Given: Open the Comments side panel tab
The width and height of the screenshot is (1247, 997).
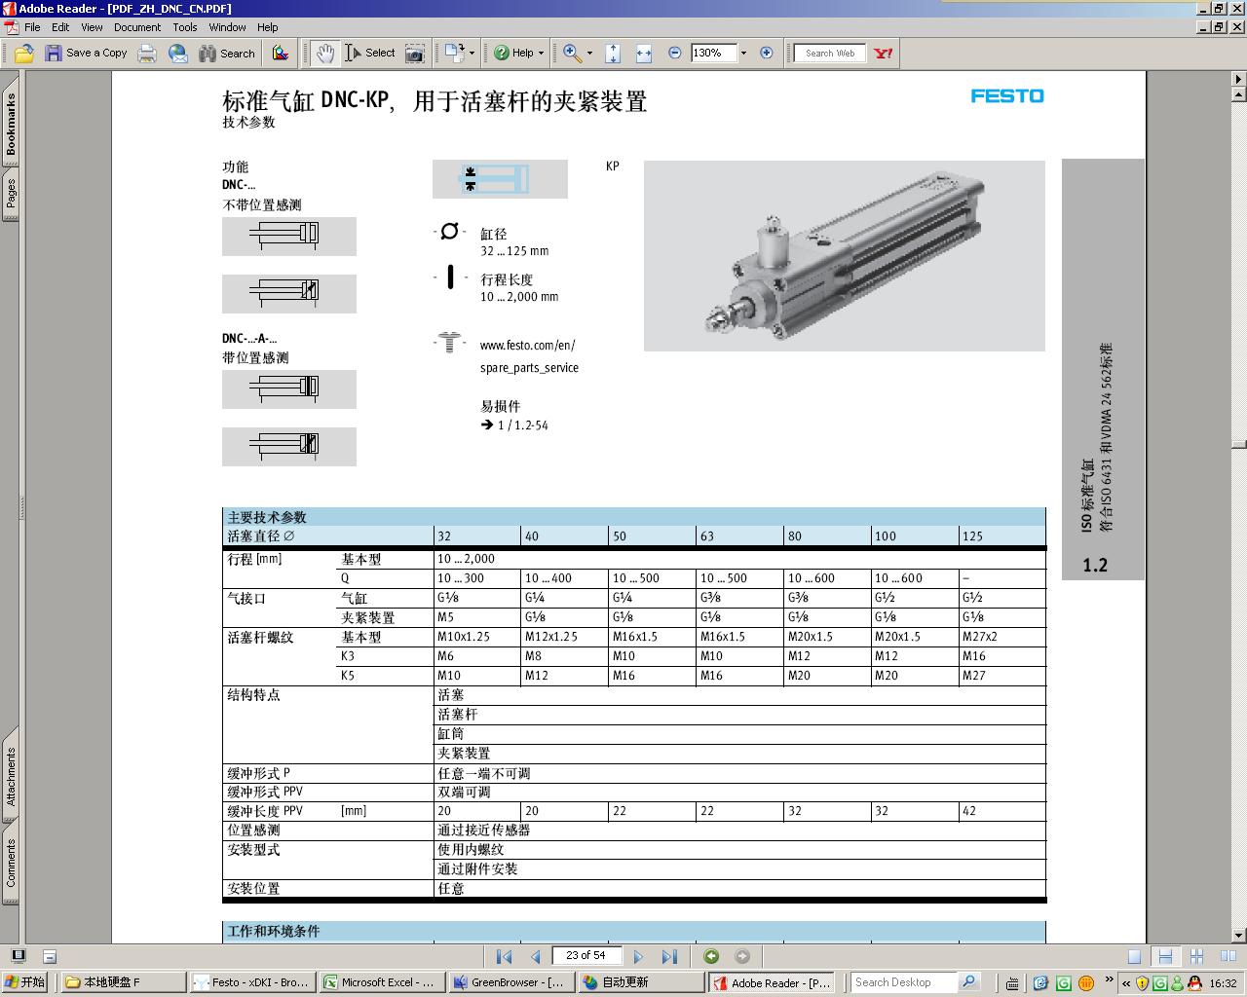Looking at the screenshot, I should (11, 863).
